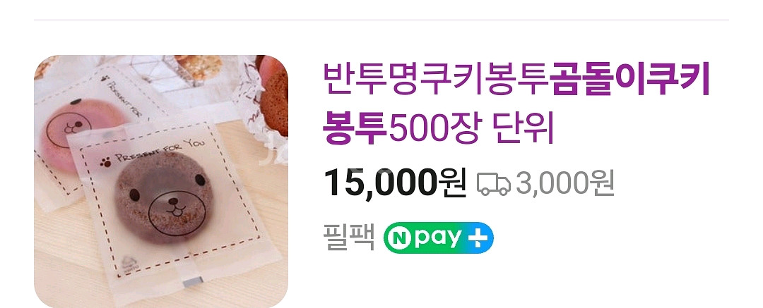Click the 반투명쿠키봉투 beginning of the title

coord(437,80)
